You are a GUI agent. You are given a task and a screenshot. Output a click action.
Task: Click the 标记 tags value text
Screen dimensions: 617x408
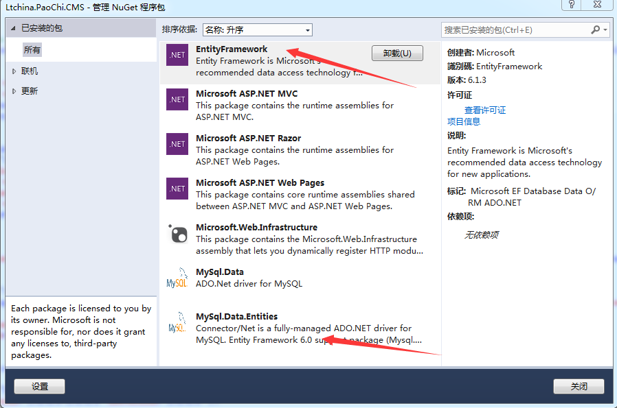pyautogui.click(x=532, y=197)
